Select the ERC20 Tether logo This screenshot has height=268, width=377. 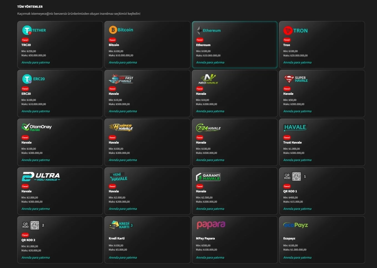point(33,79)
